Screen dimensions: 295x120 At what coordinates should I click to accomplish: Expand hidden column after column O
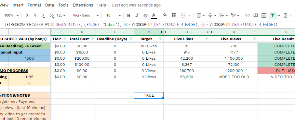pos(208,32)
